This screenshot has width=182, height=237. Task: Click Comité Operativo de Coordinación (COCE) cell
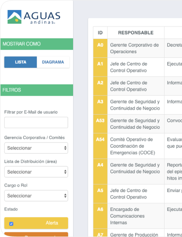tap(136, 146)
